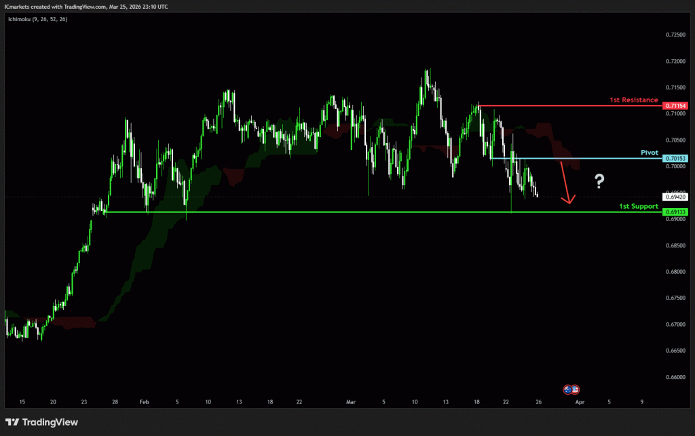695x436 pixels.
Task: Click the Apr label on the time axis
Action: pyautogui.click(x=578, y=402)
